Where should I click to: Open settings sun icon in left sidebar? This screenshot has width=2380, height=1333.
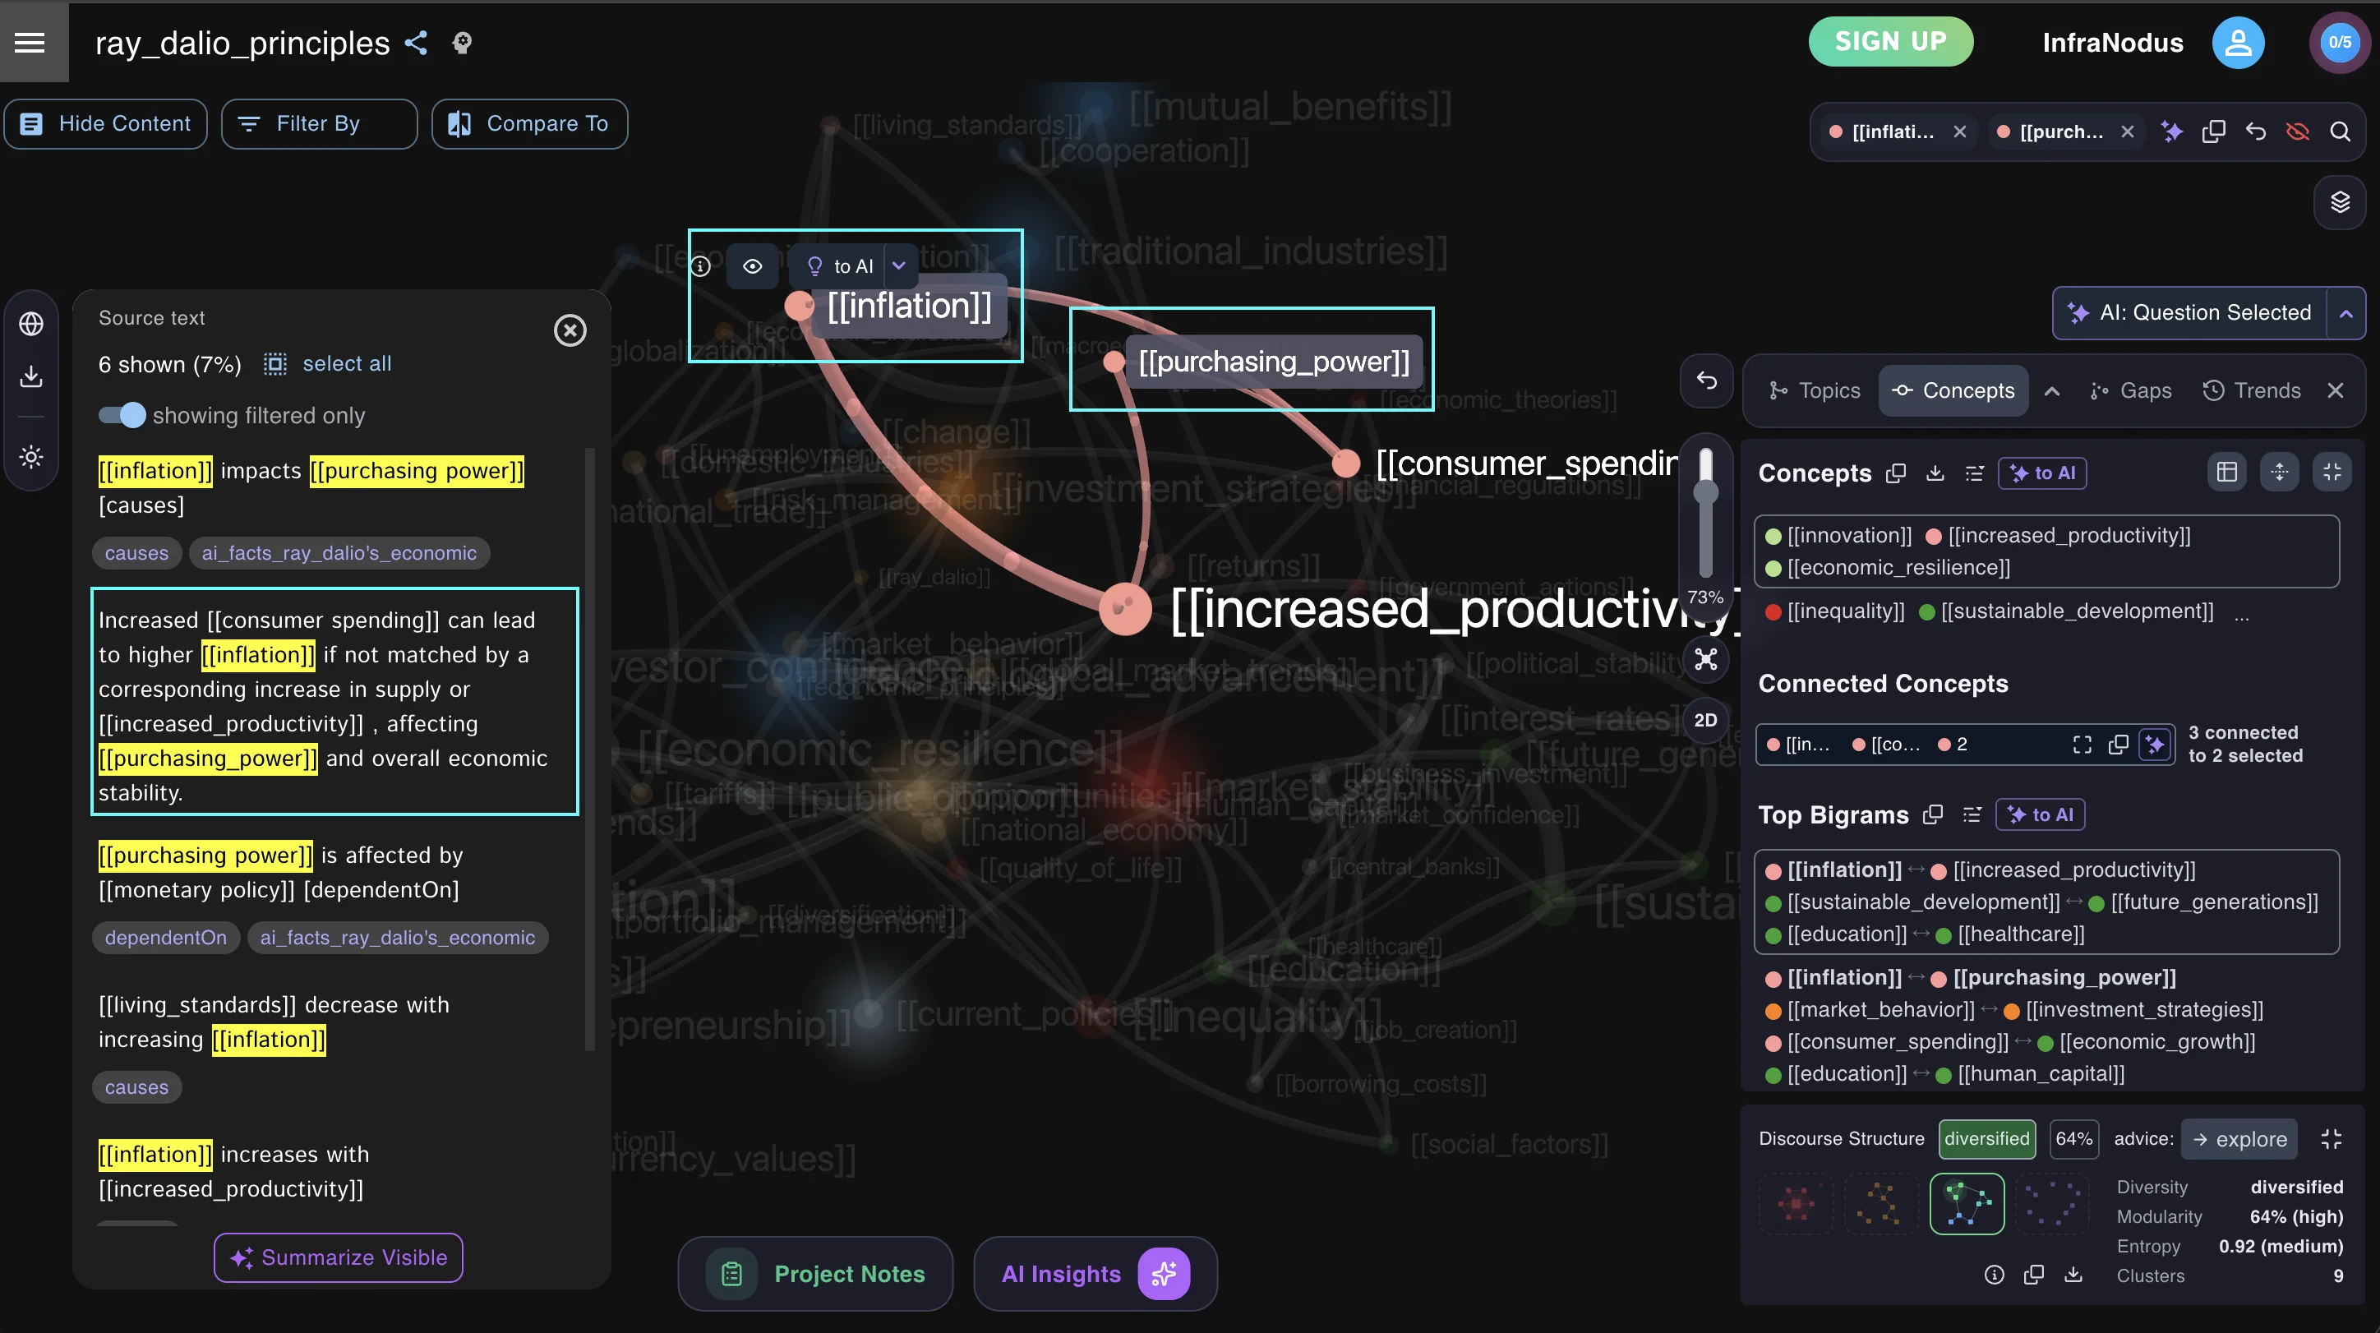[x=31, y=456]
